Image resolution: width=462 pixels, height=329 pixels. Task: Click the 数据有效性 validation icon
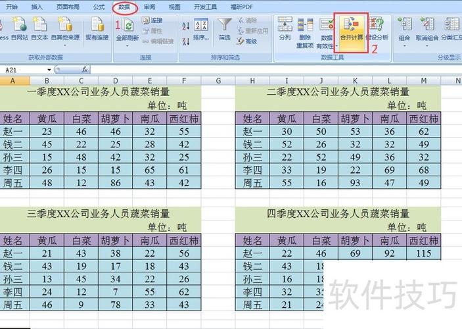pos(327,24)
